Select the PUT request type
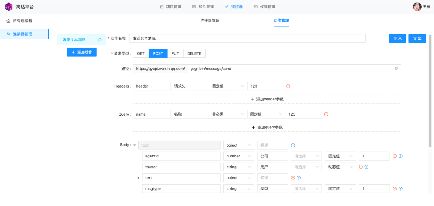The width and height of the screenshot is (434, 206). click(175, 54)
